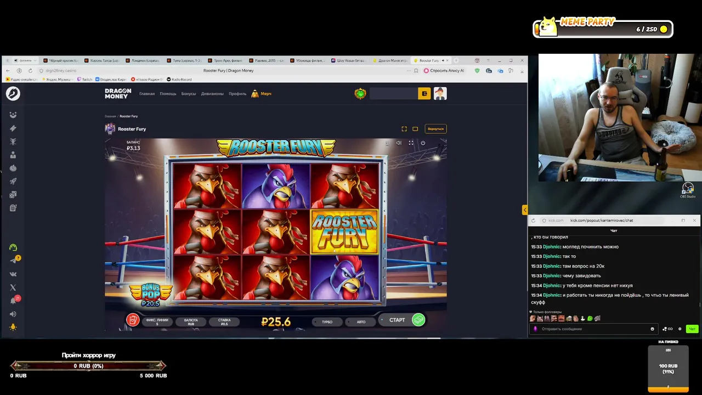Click the header balance field
This screenshot has height=395, width=702.
coord(393,94)
